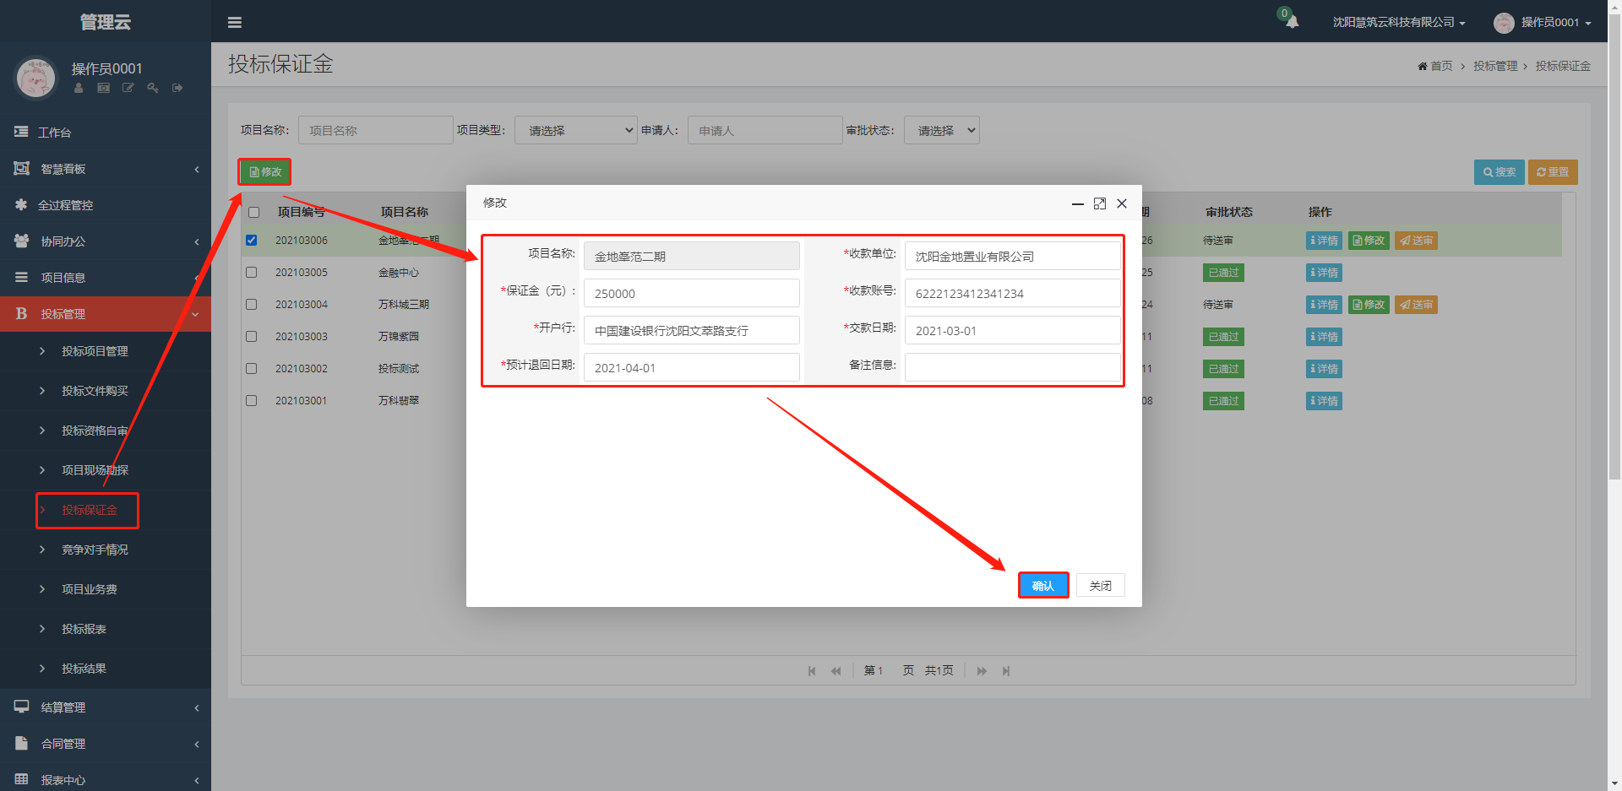Click the 申请人 search input

(765, 130)
